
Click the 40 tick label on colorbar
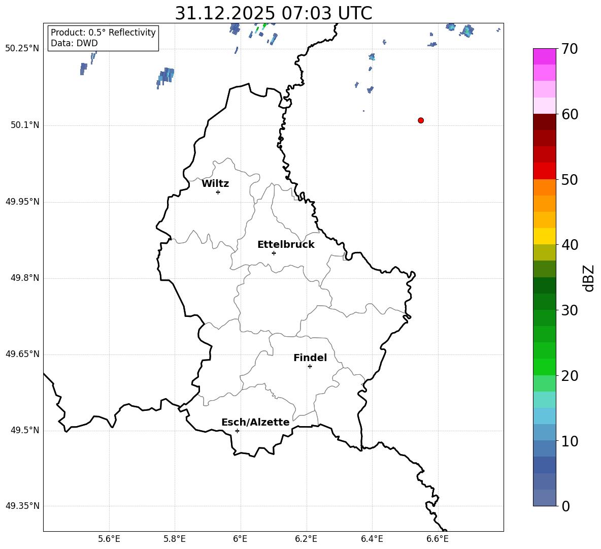(x=570, y=245)
